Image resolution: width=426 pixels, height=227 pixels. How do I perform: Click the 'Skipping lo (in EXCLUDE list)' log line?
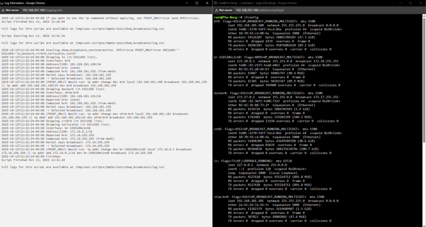click(49, 57)
